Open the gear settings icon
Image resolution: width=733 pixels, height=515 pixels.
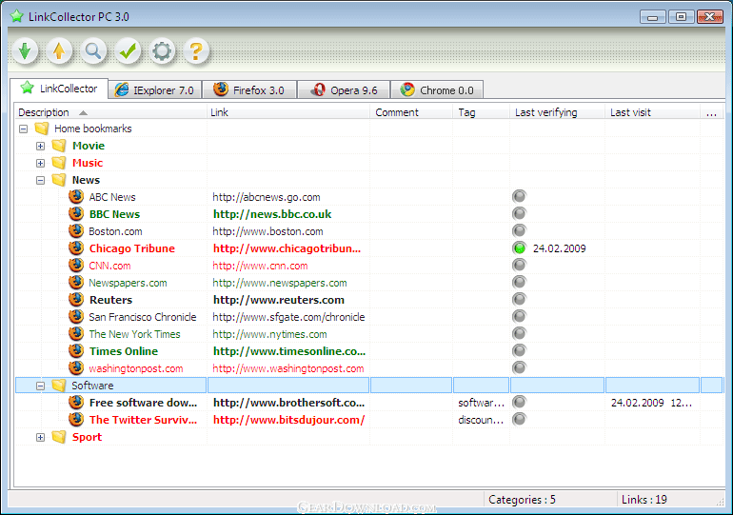click(162, 51)
